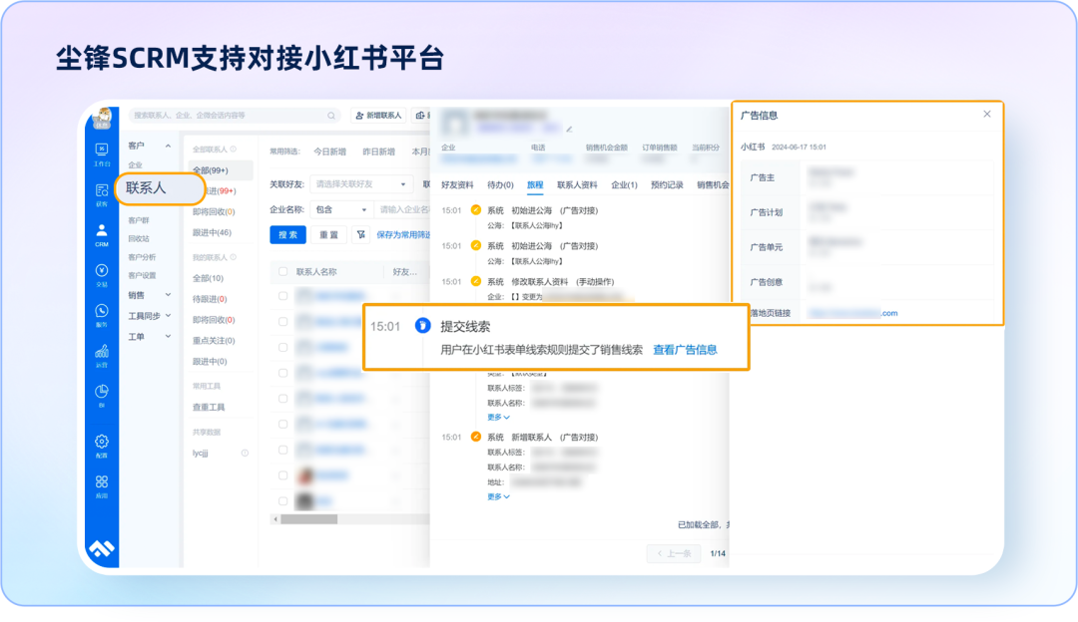The width and height of the screenshot is (1078, 622).
Task: Open the 预约记录 tab
Action: (667, 184)
